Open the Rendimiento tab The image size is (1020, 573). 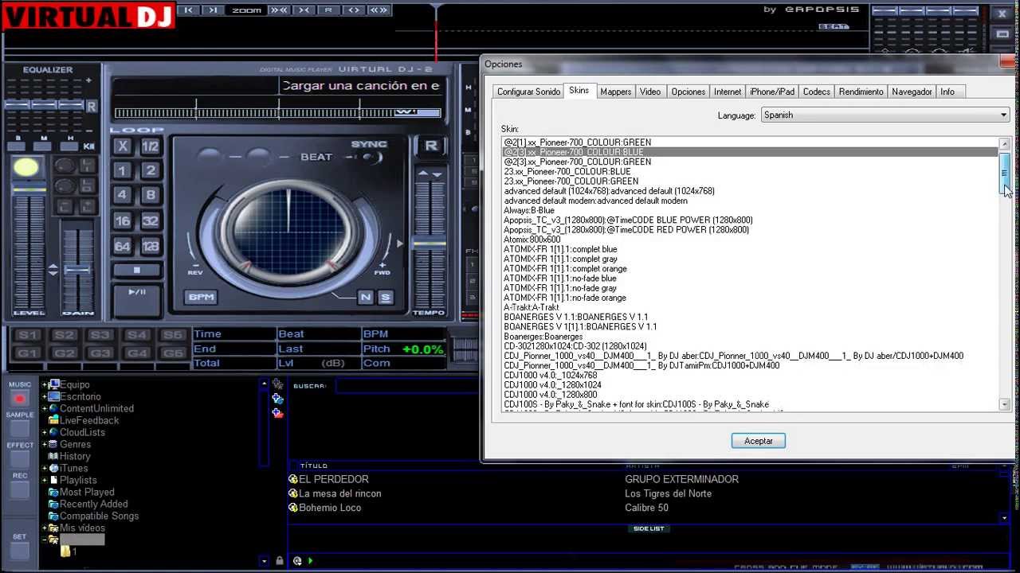pos(861,92)
